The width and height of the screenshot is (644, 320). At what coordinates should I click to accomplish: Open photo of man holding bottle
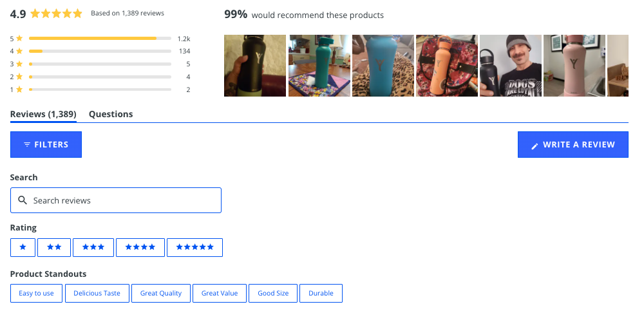coord(511,66)
